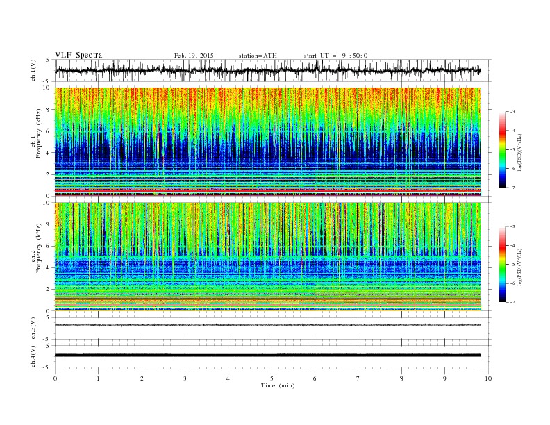Image resolution: width=550 pixels, height=425 pixels.
Task: Click the 'start UT = 9 :50: 0' text
Action: [x=335, y=56]
